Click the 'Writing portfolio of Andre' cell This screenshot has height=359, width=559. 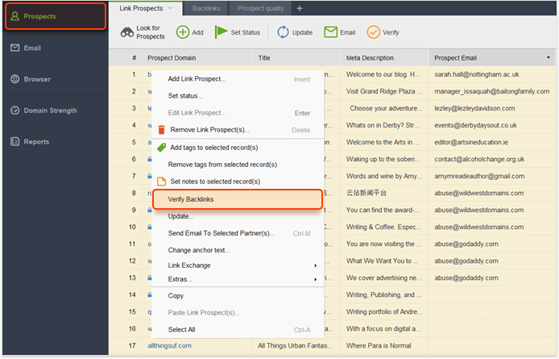tap(384, 312)
